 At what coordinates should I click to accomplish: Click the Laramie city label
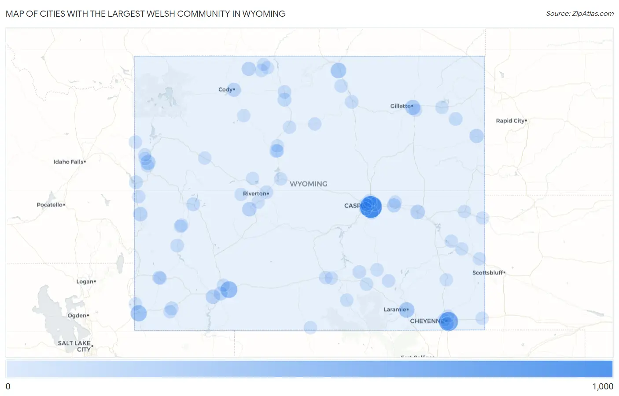[395, 309]
